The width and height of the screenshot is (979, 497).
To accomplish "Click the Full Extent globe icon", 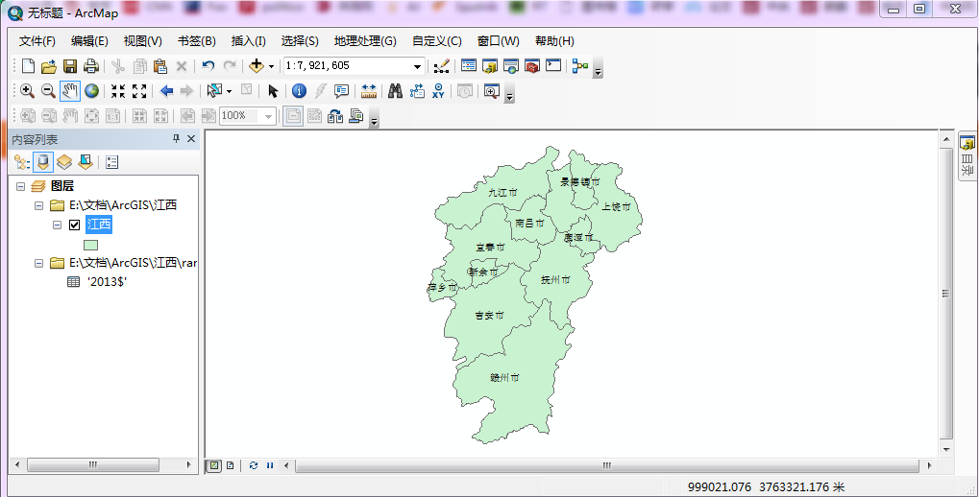I will 92,91.
